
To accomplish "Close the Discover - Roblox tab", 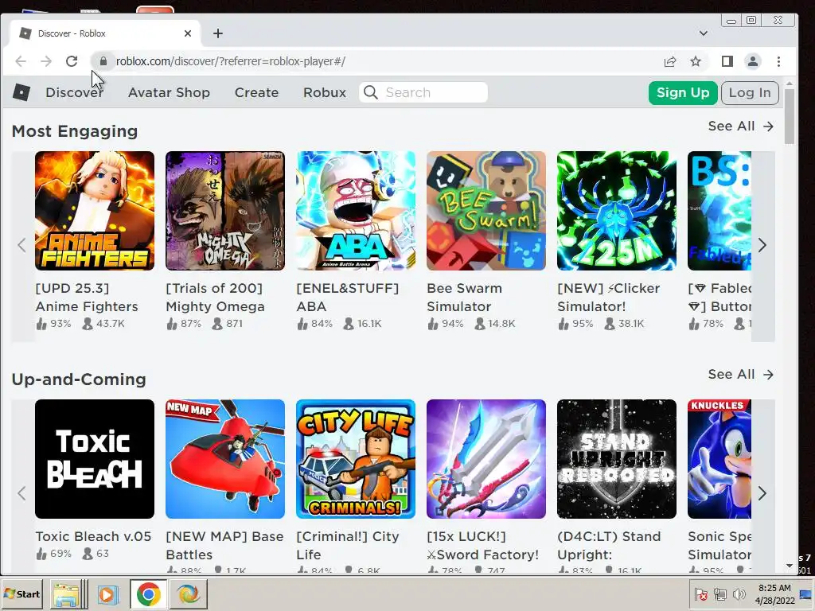I will pyautogui.click(x=188, y=33).
